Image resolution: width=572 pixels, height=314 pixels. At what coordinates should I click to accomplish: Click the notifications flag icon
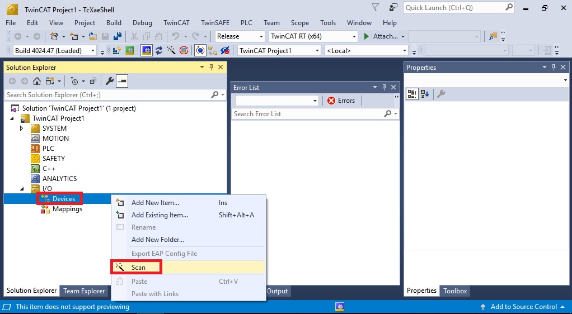(375, 7)
